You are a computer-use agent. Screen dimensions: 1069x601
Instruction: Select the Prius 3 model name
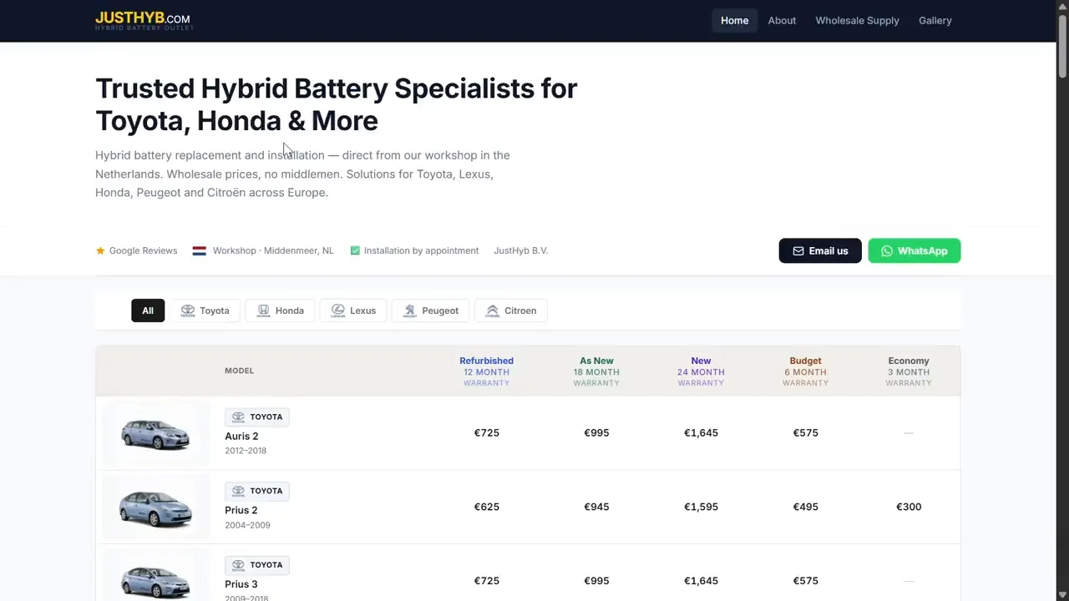(x=241, y=584)
